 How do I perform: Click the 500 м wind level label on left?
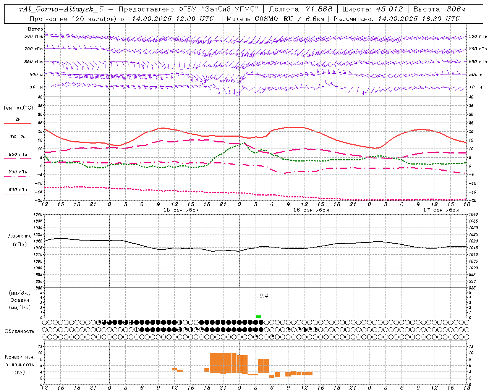36,75
